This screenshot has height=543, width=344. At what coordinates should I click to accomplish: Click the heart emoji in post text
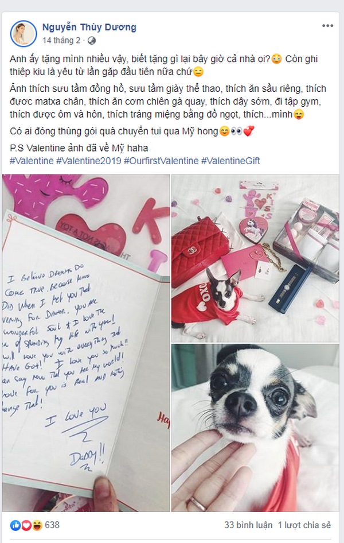(249, 131)
